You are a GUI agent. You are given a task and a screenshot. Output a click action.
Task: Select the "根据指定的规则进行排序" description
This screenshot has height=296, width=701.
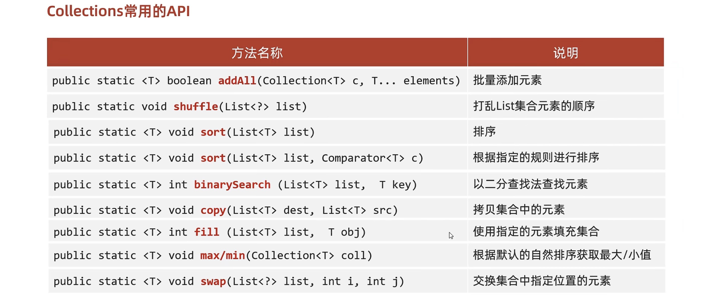click(536, 158)
